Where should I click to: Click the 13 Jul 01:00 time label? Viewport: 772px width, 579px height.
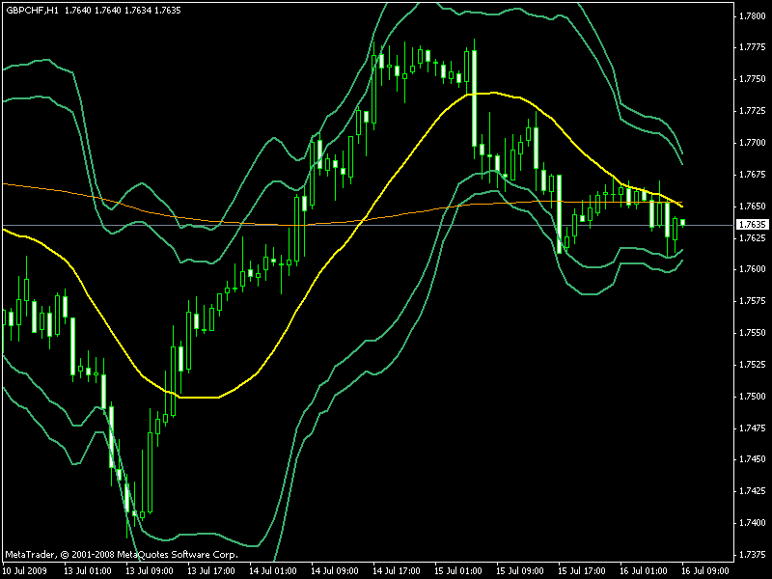(x=88, y=571)
